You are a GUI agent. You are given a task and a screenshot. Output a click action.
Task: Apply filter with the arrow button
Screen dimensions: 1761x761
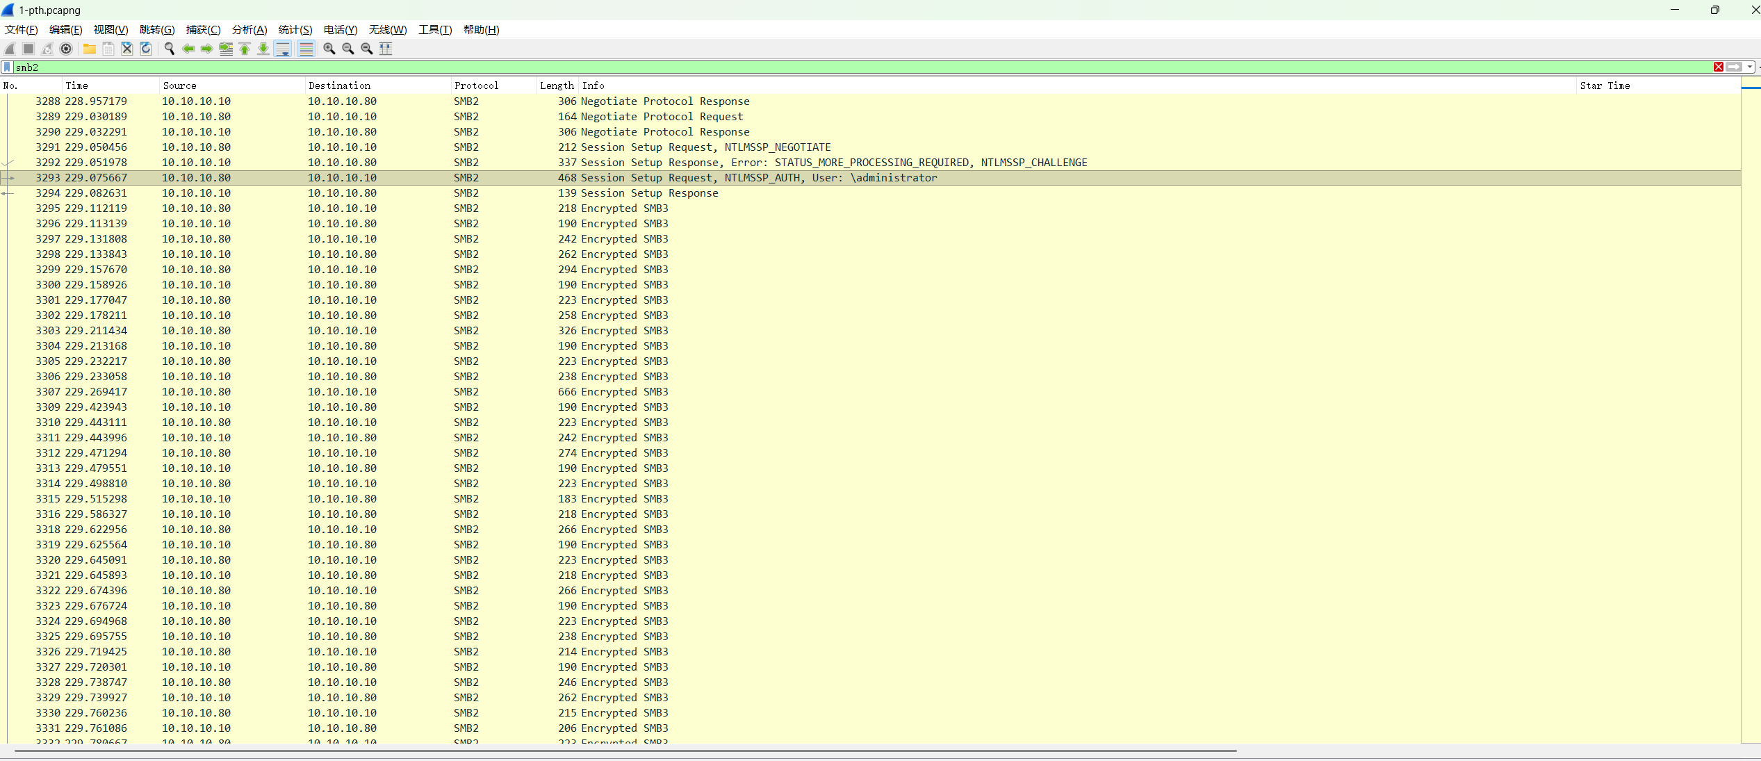click(x=1735, y=67)
